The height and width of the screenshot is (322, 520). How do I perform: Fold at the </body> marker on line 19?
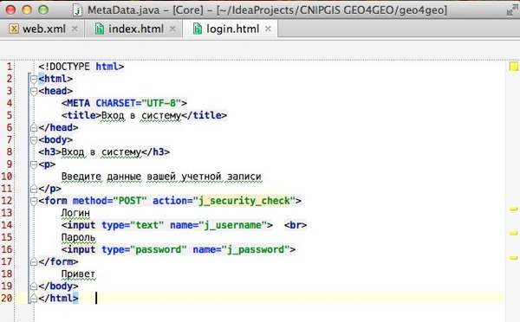34,286
